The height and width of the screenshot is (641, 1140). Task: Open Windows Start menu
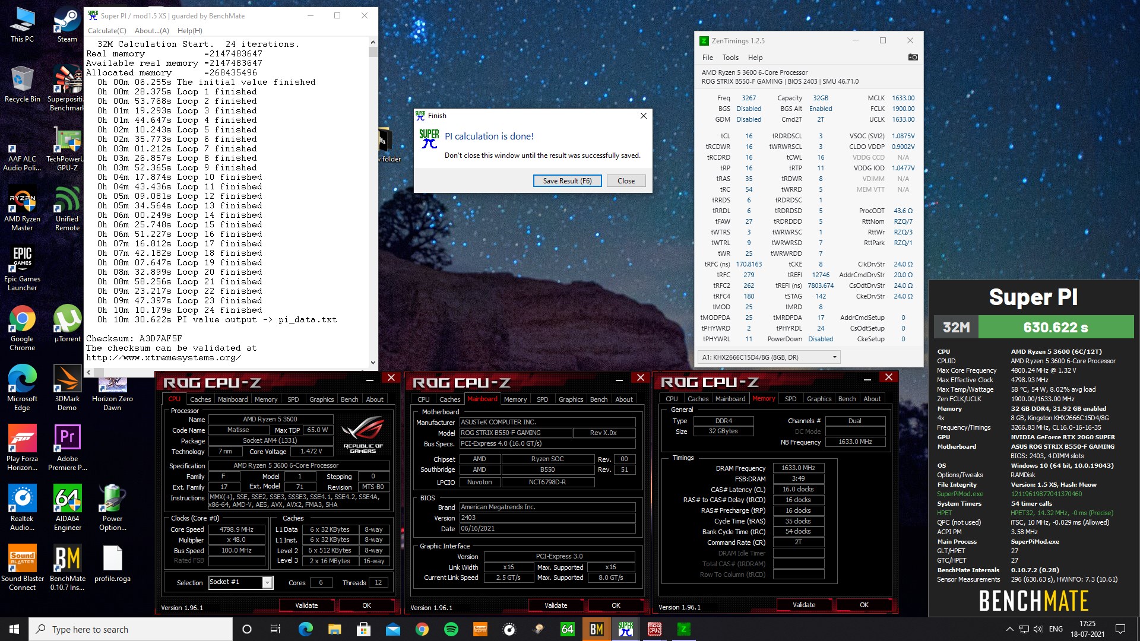(x=14, y=629)
